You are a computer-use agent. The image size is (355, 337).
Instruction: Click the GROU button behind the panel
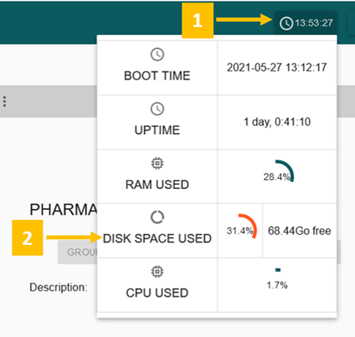[77, 252]
